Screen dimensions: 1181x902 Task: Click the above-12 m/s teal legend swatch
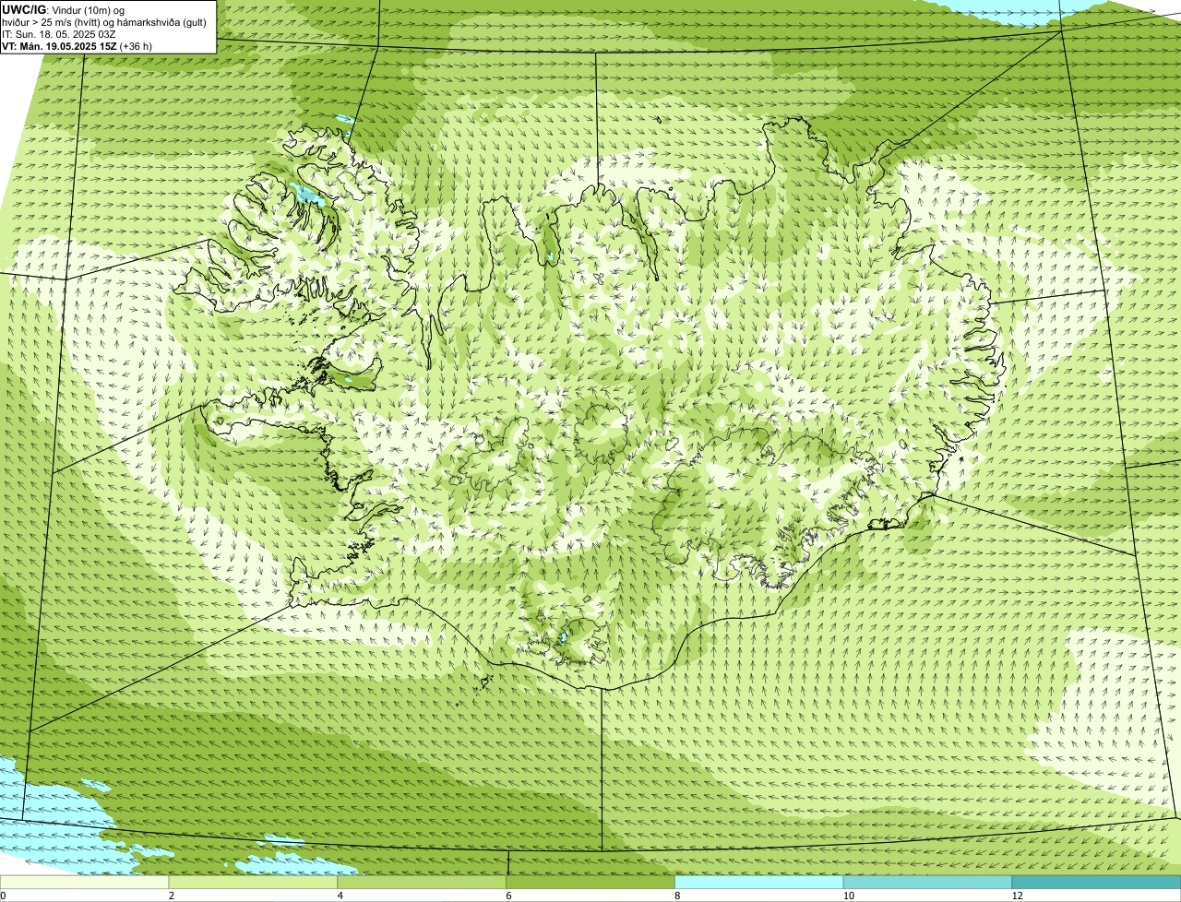point(1096,883)
